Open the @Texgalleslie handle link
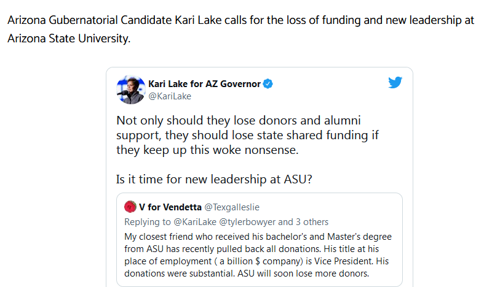Viewport: 500px width, 287px height. (232, 207)
